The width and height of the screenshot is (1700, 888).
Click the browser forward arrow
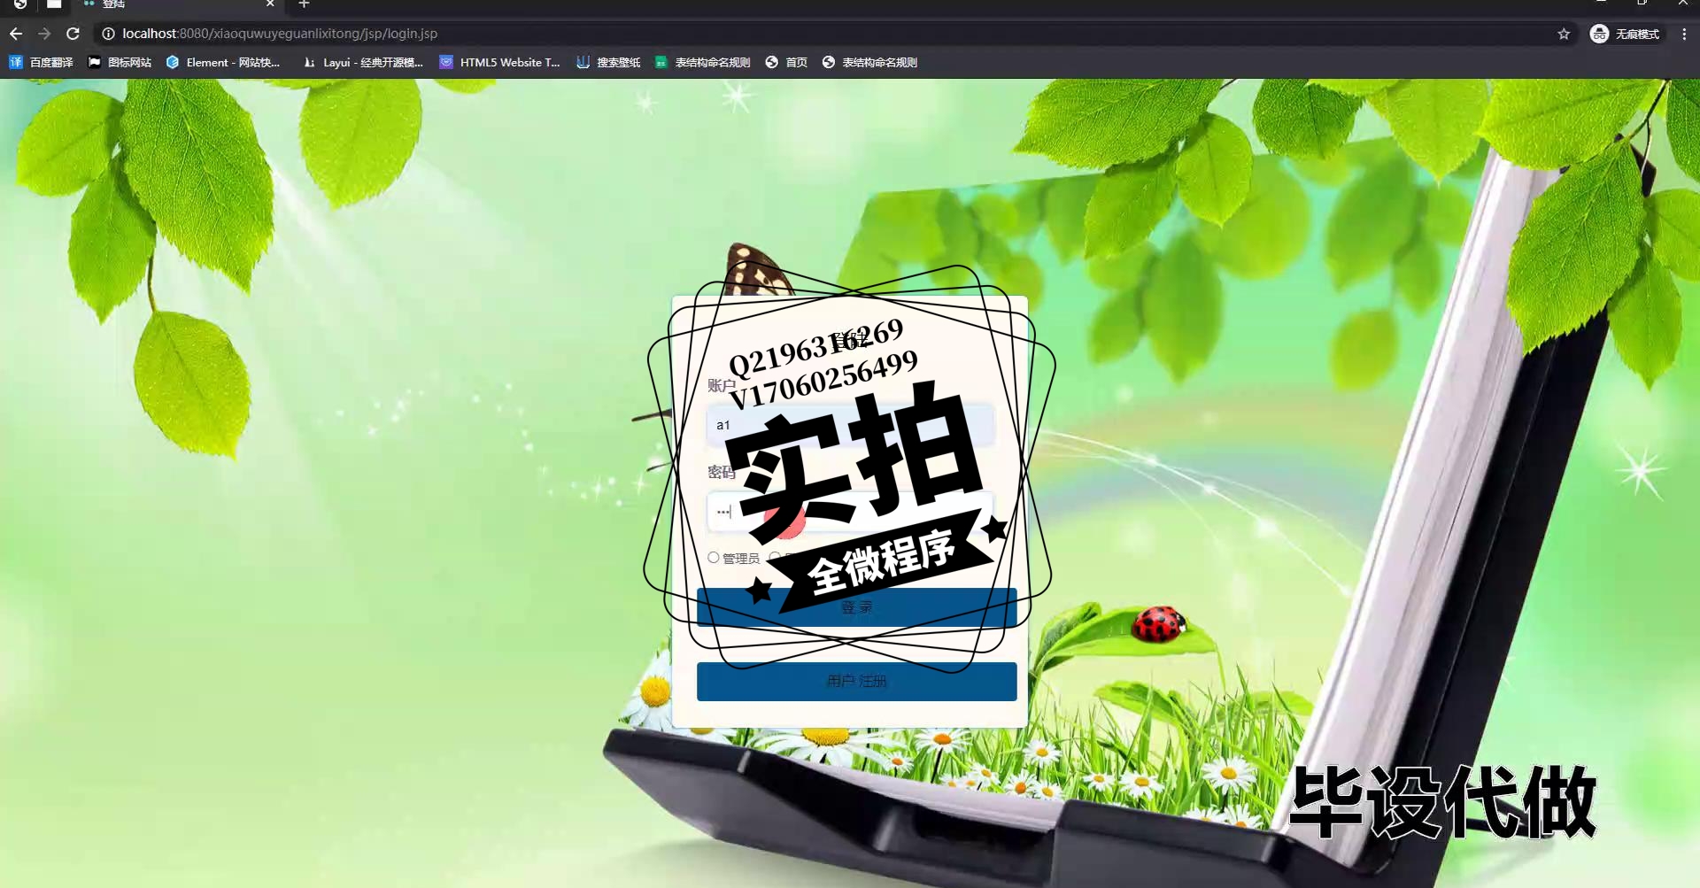click(x=44, y=34)
